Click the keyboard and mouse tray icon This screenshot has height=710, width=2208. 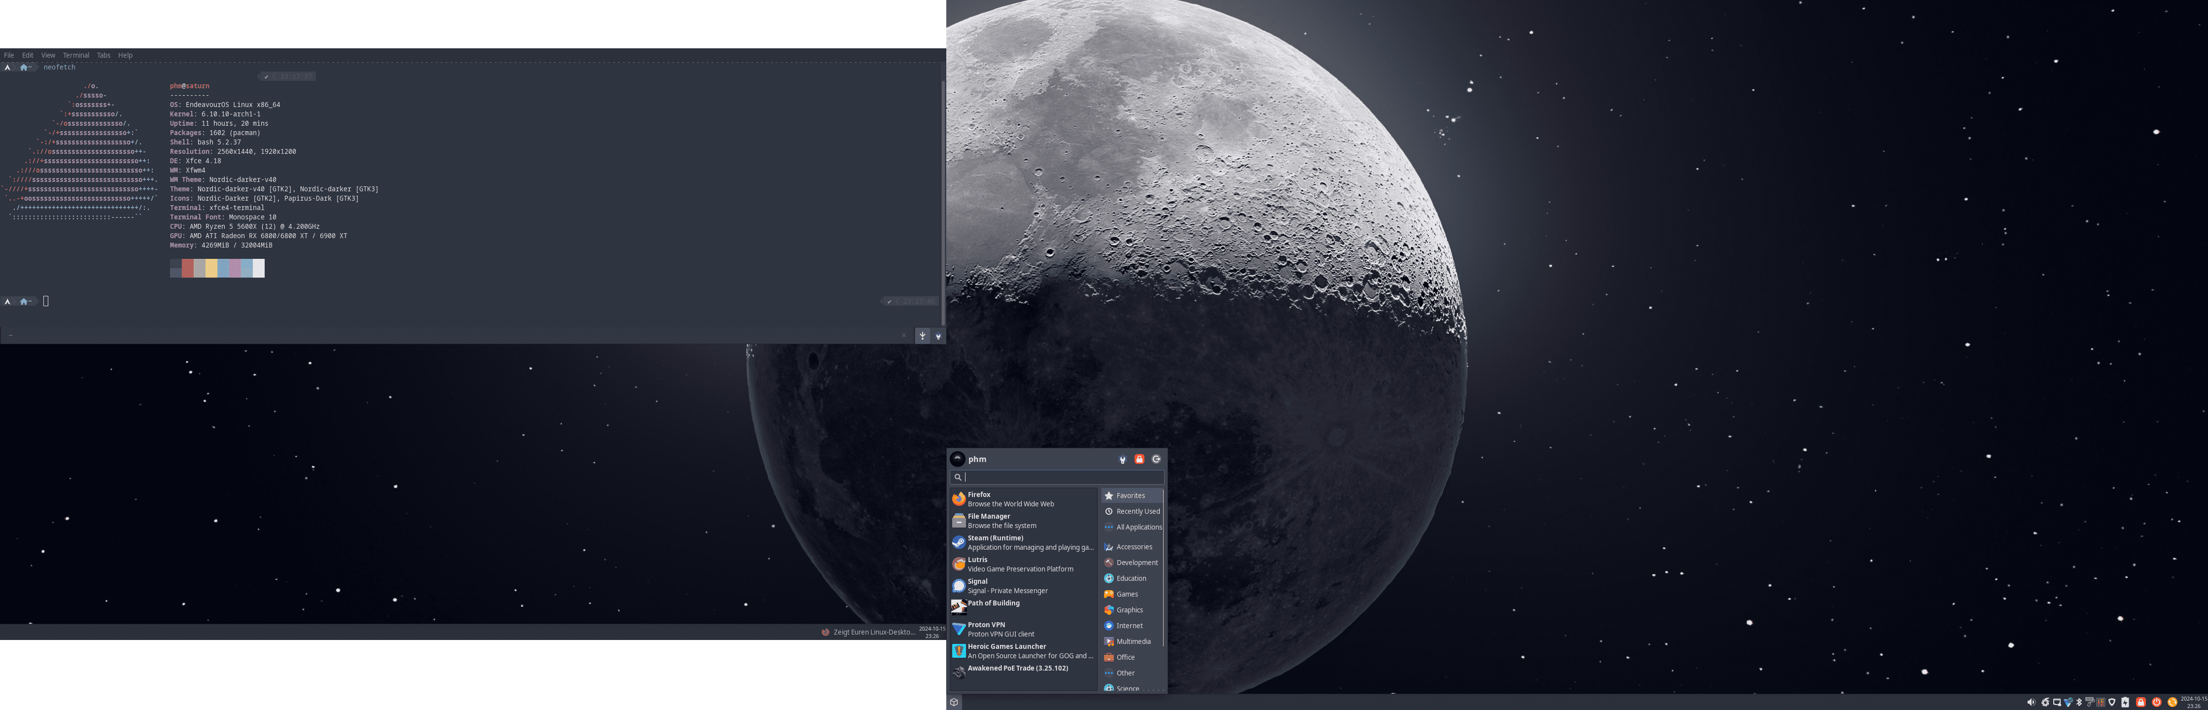(2090, 702)
